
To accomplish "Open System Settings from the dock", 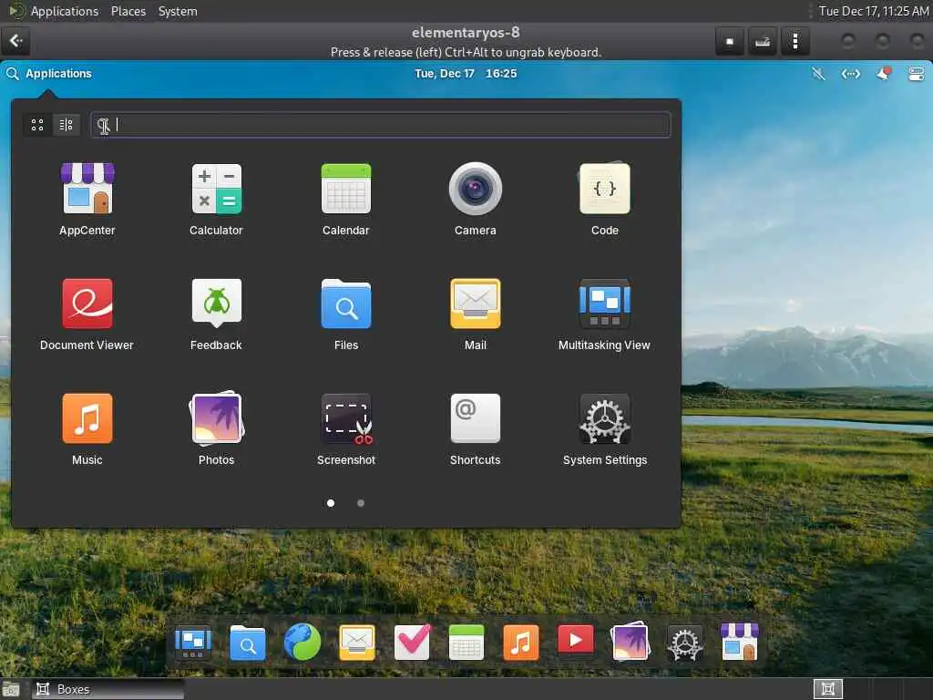I will pyautogui.click(x=685, y=643).
